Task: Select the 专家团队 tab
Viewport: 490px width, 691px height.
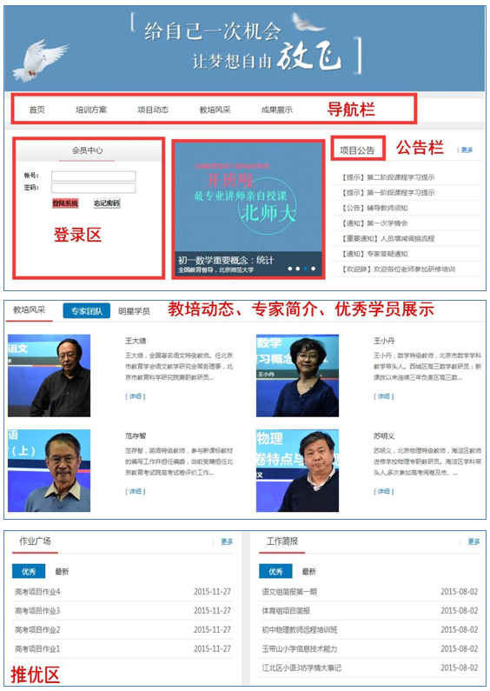Action: point(87,311)
